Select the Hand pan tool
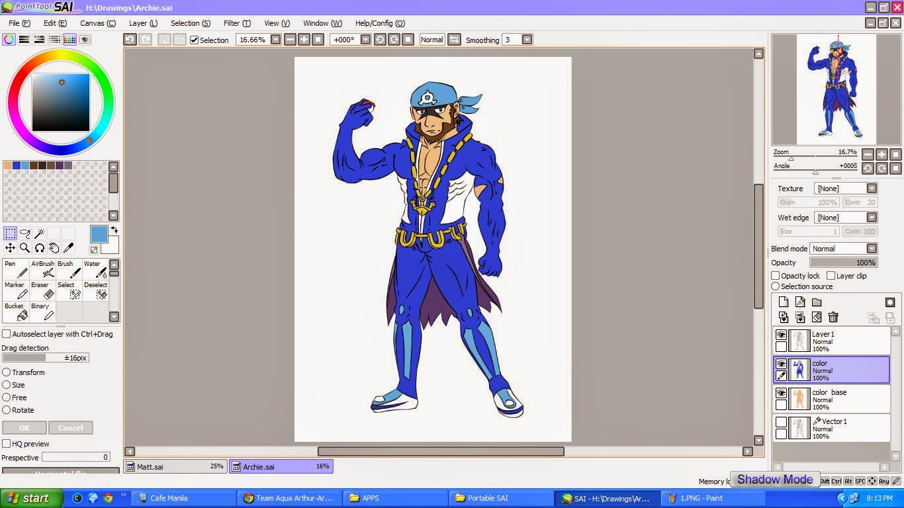The image size is (904, 508). (54, 248)
